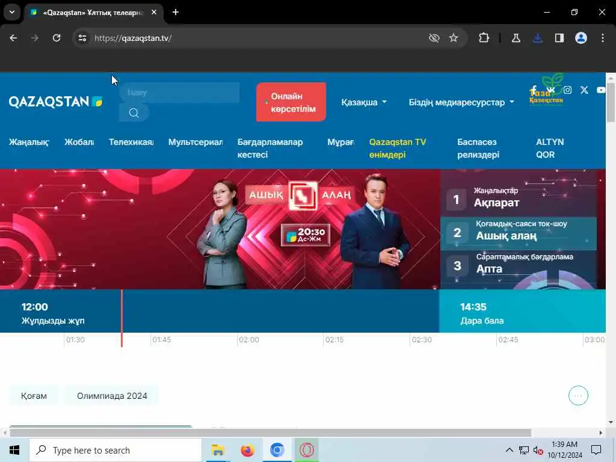Expand the Қазақша language dropdown
The height and width of the screenshot is (462, 616).
pos(364,102)
